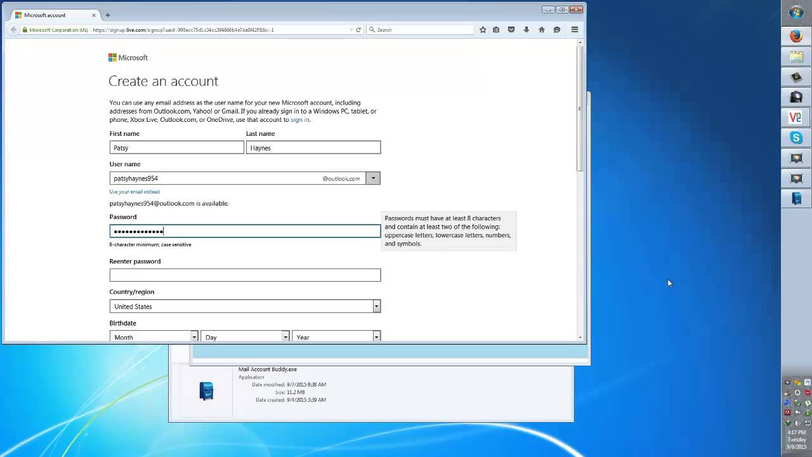Click the Mail Account Buddy mailbox icon in Explorer
Screen dimensions: 812x457
click(x=206, y=390)
